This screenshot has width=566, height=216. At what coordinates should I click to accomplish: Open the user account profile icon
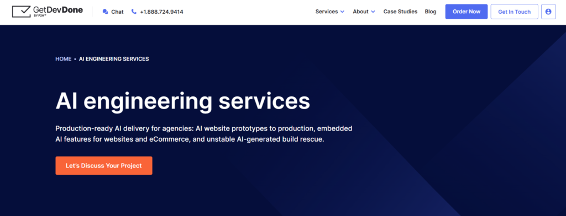[548, 12]
